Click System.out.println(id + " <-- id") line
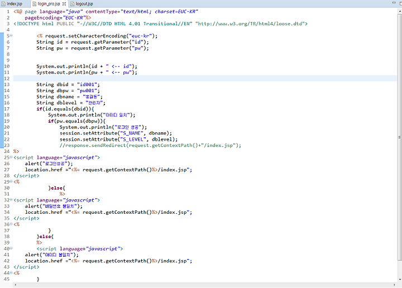 pyautogui.click(x=87, y=66)
